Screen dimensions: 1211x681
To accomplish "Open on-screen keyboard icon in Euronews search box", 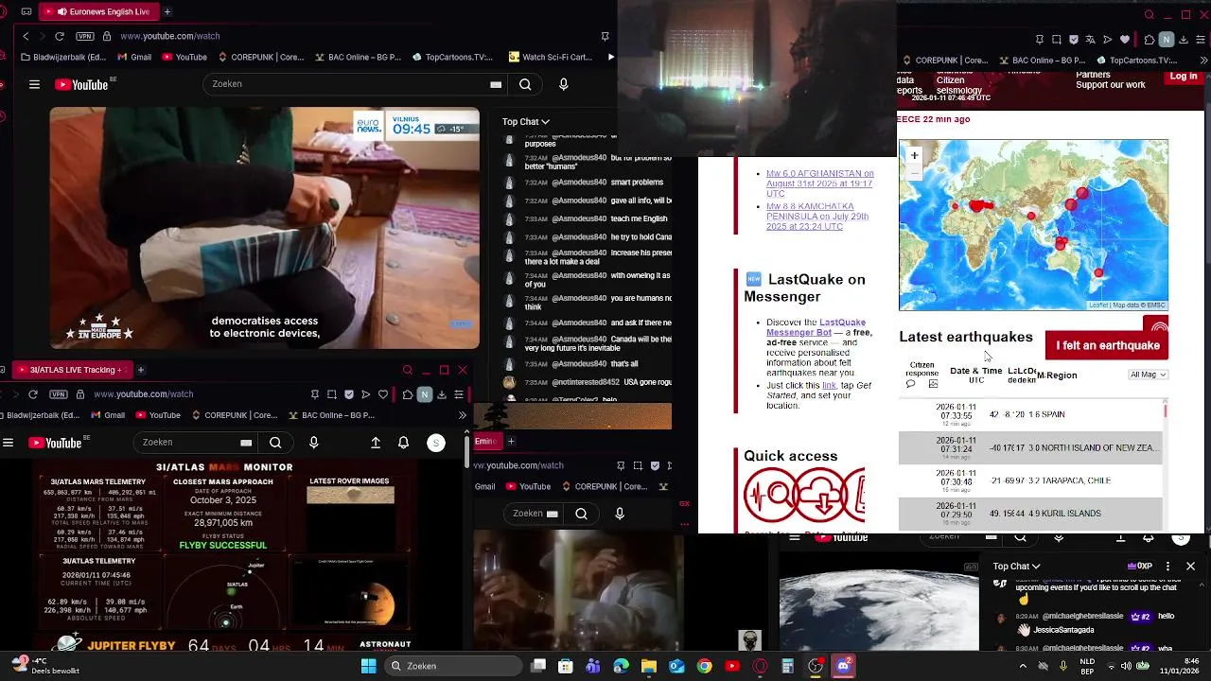I will pyautogui.click(x=496, y=84).
